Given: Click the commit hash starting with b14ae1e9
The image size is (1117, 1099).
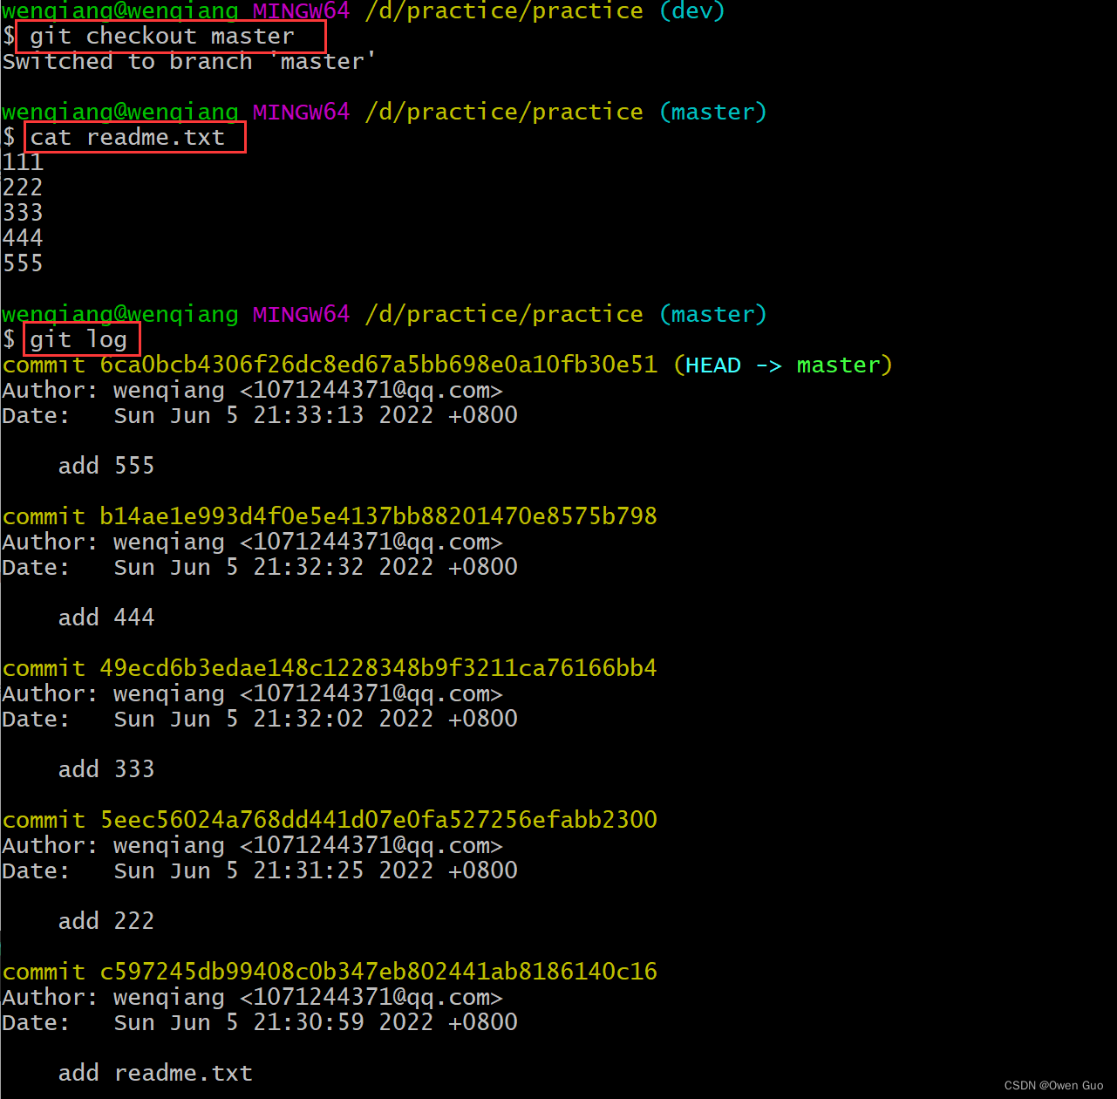Looking at the screenshot, I should coord(378,517).
